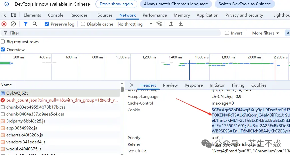Switch to the Sources tab
Viewport: 290px width, 155px height.
pyautogui.click(x=105, y=15)
